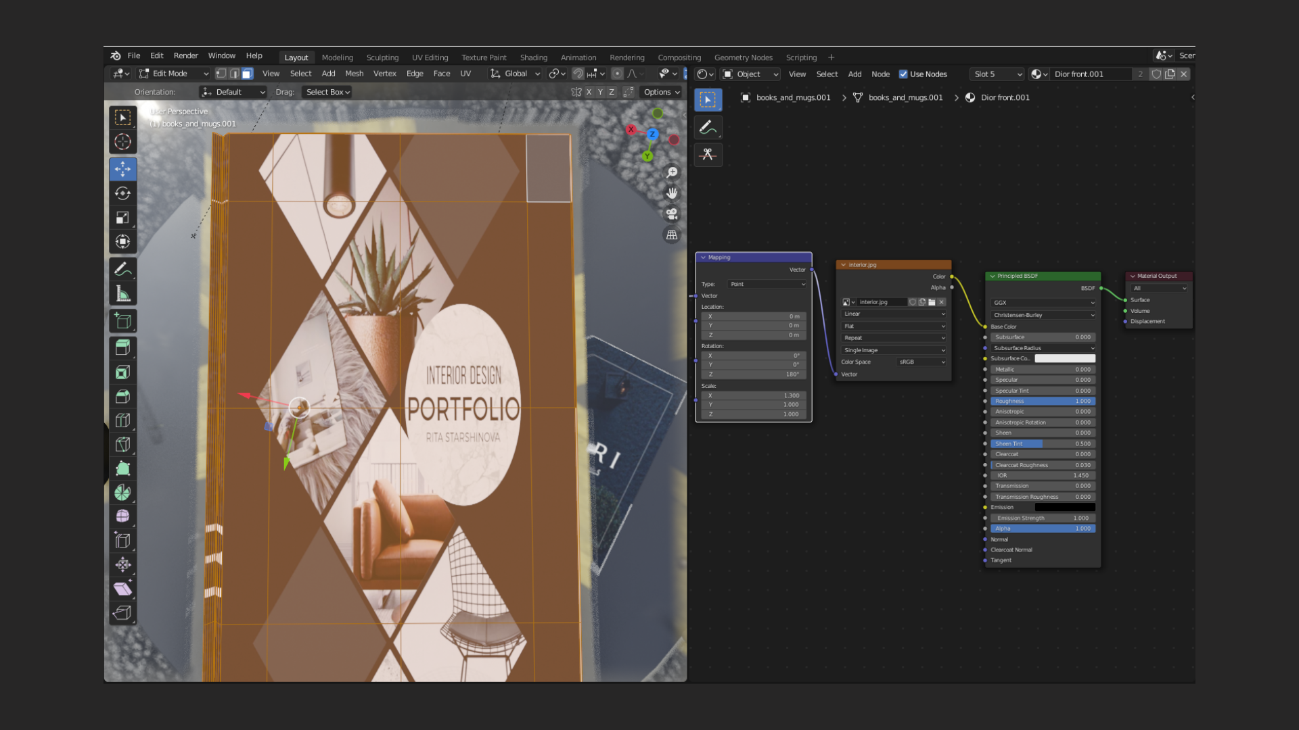1299x730 pixels.
Task: Switch orthographic/perspective grid icon
Action: tap(672, 235)
